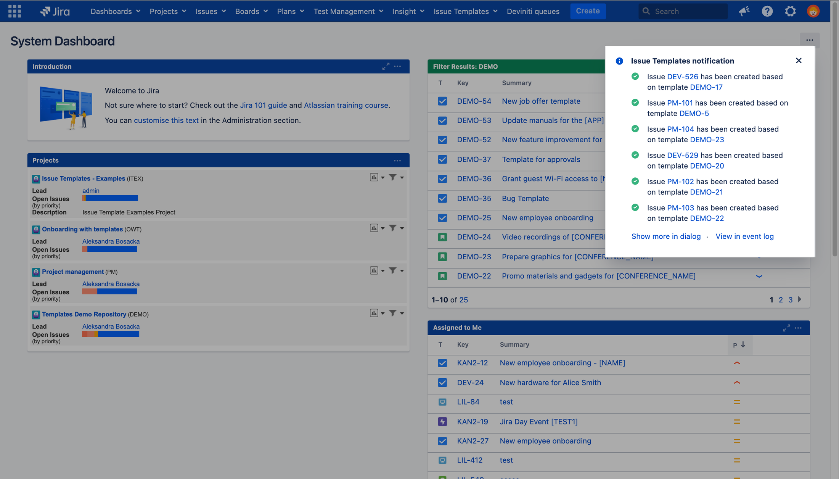Maximize the Assigned to Me gadget
This screenshot has height=479, width=839.
(786, 328)
